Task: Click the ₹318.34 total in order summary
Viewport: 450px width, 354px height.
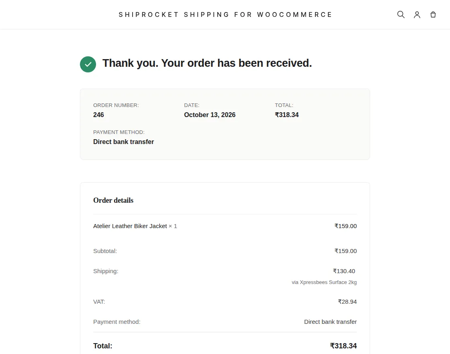Action: point(287,115)
